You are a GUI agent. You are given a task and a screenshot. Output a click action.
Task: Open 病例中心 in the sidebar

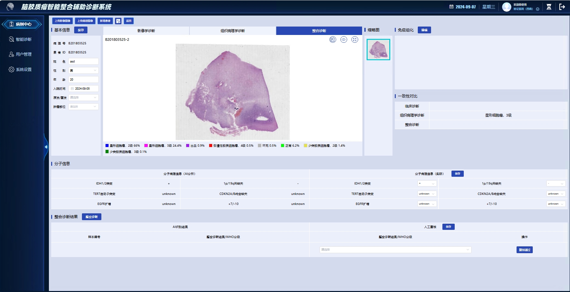pyautogui.click(x=22, y=24)
